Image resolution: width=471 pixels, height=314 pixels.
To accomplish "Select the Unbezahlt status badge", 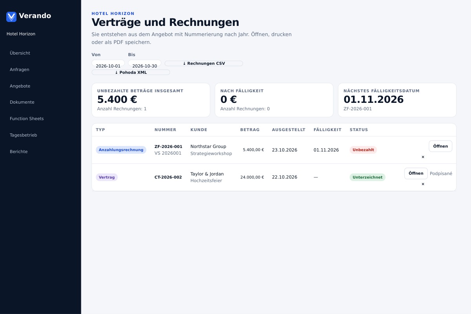I will click(363, 150).
